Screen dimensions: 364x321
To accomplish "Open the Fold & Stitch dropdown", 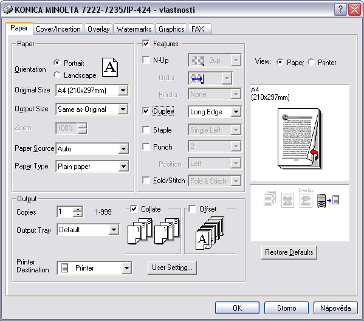I will click(x=236, y=181).
